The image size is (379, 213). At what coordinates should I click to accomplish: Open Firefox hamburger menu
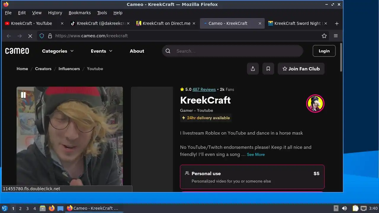[x=336, y=36]
